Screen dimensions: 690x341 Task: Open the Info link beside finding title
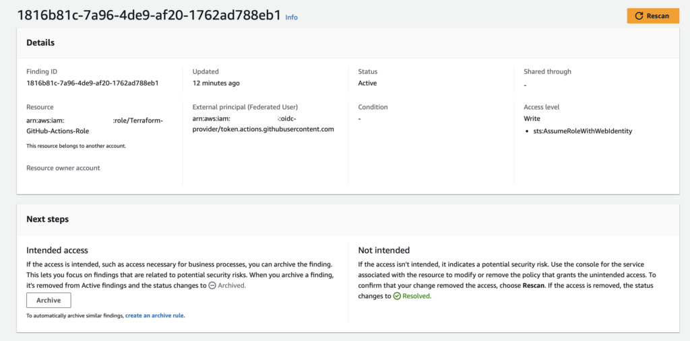(x=291, y=17)
